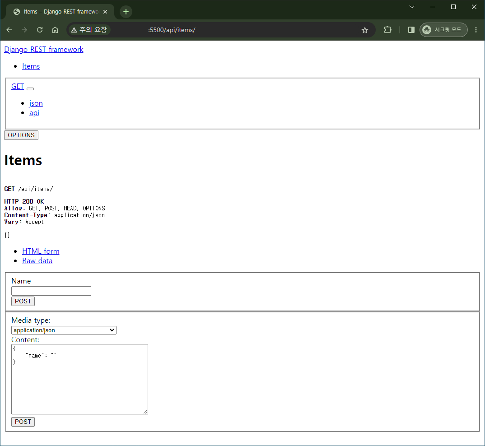
Task: Submit the HTML form POST button under Name
Action: pyautogui.click(x=23, y=301)
